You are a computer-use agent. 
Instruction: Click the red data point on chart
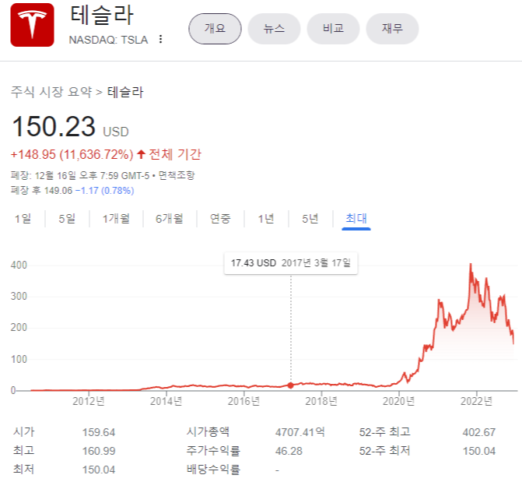(291, 385)
